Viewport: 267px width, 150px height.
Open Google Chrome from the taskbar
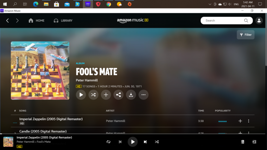point(109,4)
